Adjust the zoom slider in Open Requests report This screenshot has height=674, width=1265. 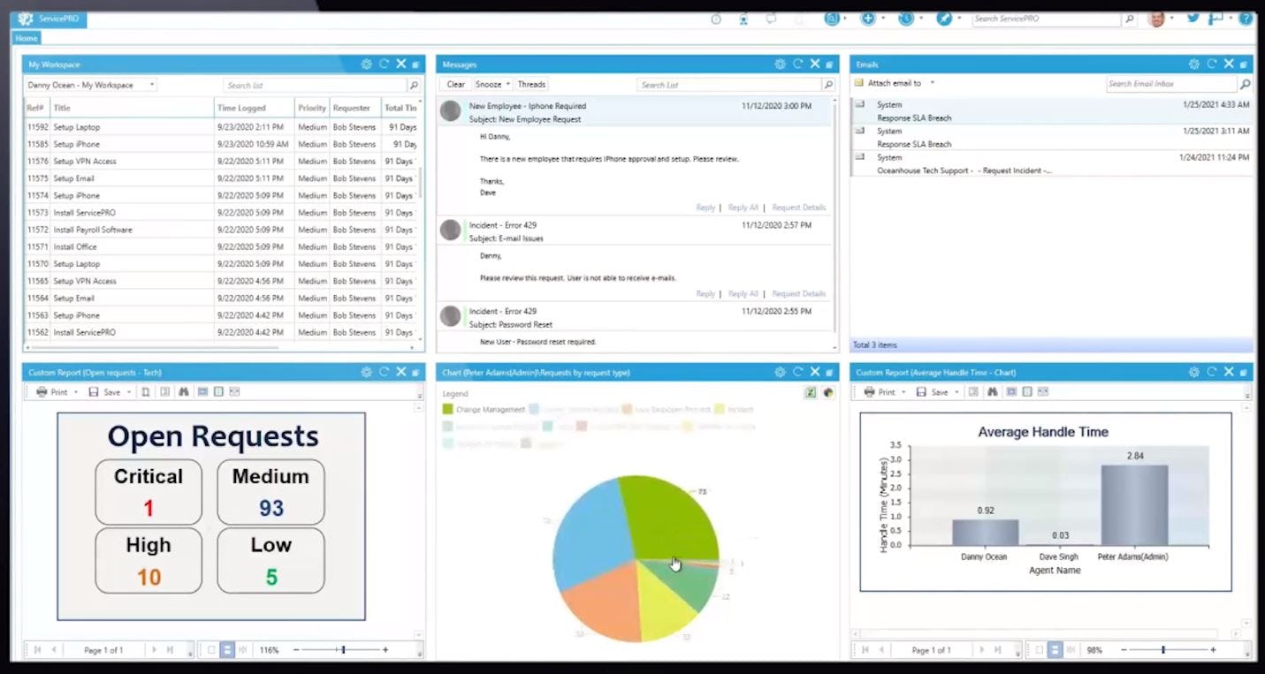tap(342, 649)
